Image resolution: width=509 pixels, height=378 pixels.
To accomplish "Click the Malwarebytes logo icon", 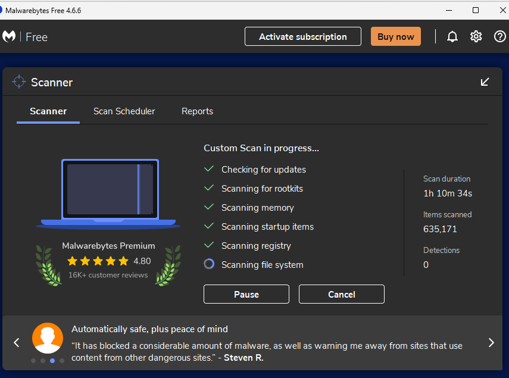I will [x=9, y=36].
